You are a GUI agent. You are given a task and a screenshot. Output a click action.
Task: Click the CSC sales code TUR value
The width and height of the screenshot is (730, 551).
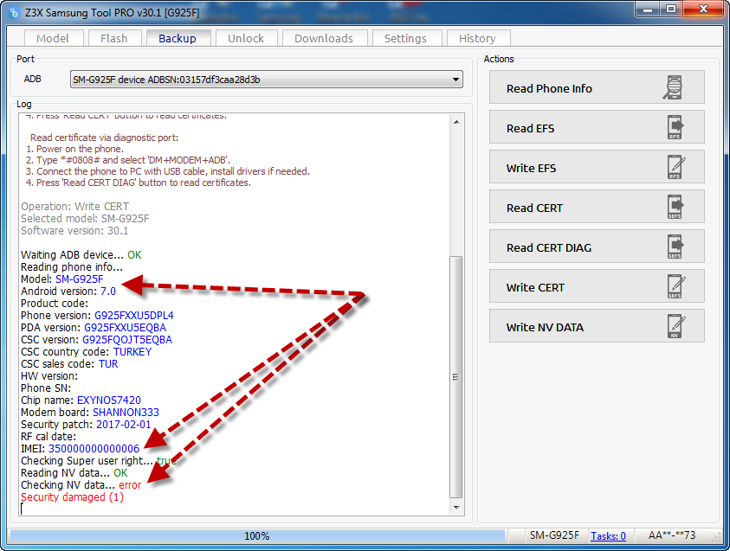(108, 364)
